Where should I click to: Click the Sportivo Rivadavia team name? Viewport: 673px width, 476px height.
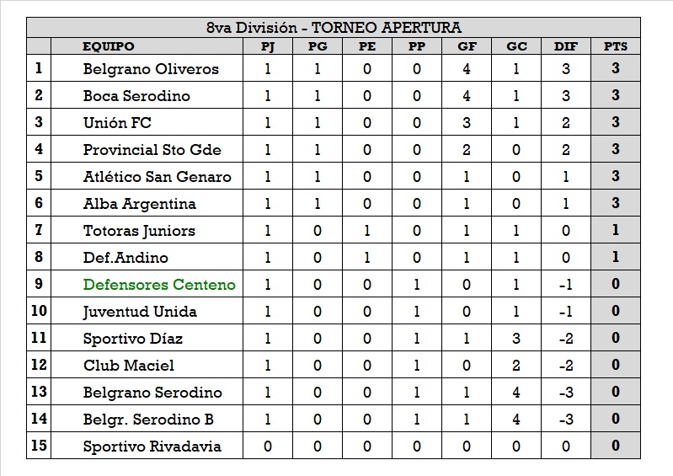pos(152,447)
